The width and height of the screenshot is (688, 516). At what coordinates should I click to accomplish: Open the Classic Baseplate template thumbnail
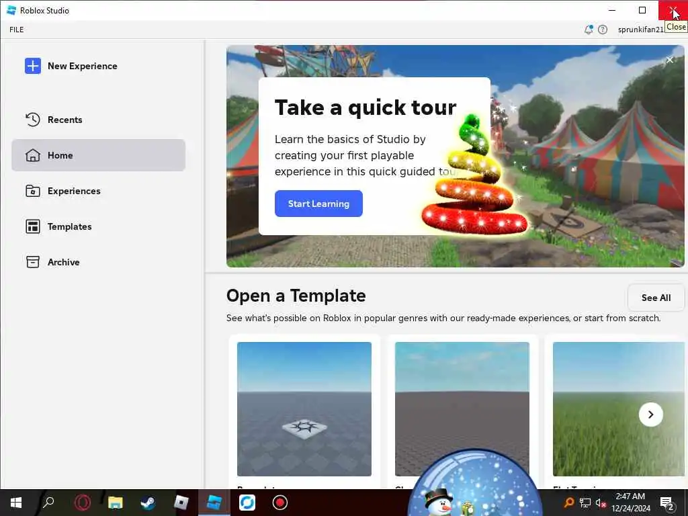click(x=462, y=409)
